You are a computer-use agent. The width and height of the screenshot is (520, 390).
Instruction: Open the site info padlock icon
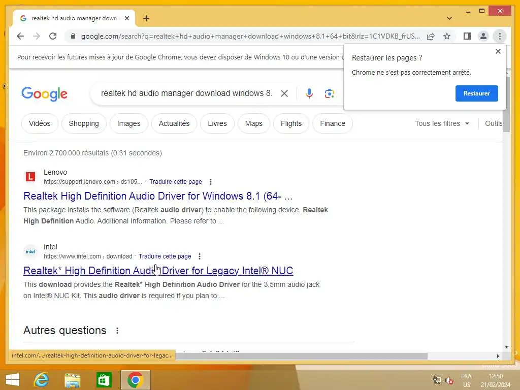point(73,36)
